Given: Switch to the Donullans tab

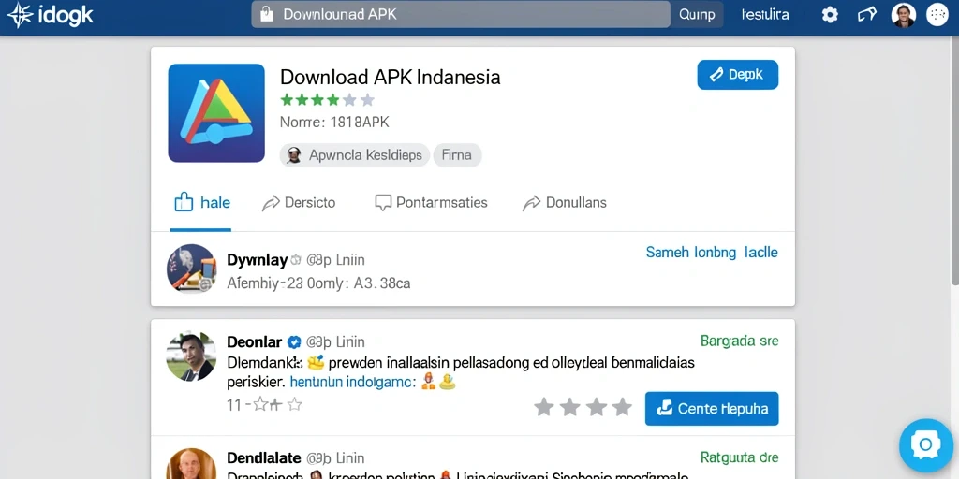Looking at the screenshot, I should coord(564,202).
